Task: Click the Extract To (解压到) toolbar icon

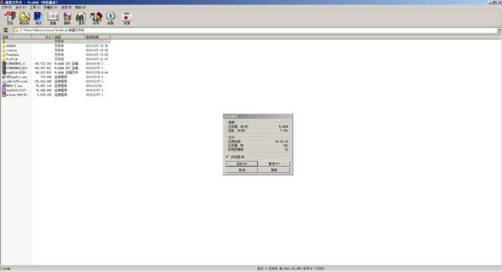Action: [24, 18]
